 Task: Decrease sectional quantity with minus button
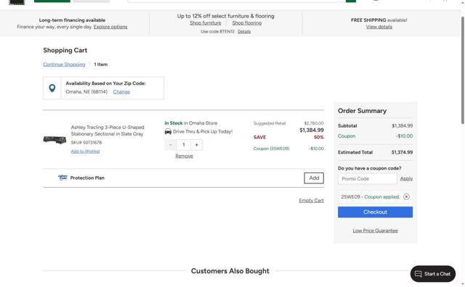click(171, 145)
